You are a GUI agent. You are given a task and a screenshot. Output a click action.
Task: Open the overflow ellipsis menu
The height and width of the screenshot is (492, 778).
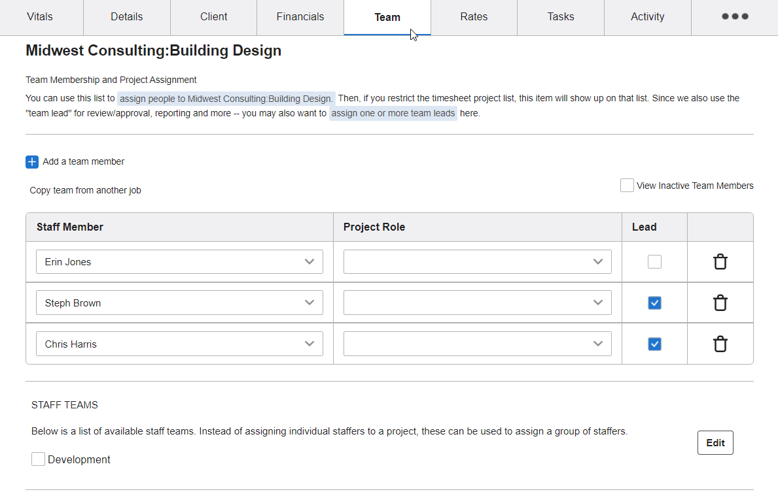[x=734, y=17]
